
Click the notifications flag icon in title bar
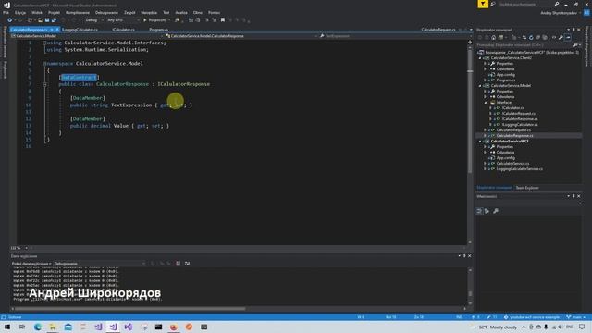[x=483, y=4]
